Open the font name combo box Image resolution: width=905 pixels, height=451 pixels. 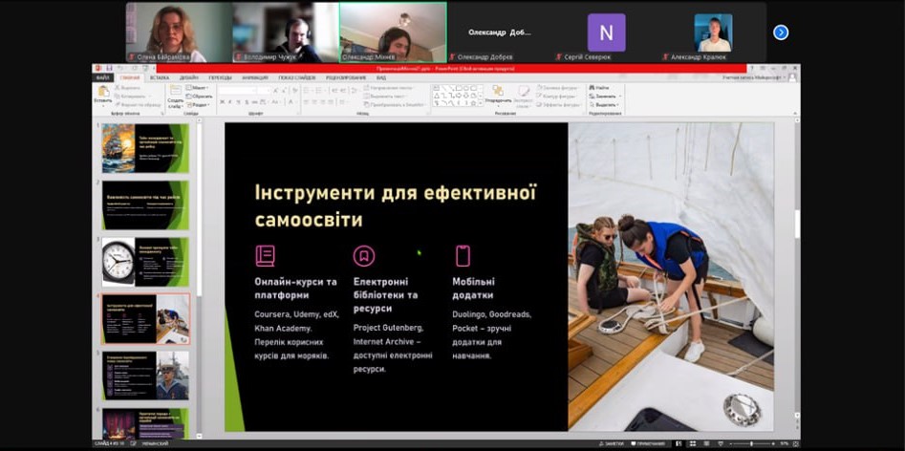[x=237, y=91]
